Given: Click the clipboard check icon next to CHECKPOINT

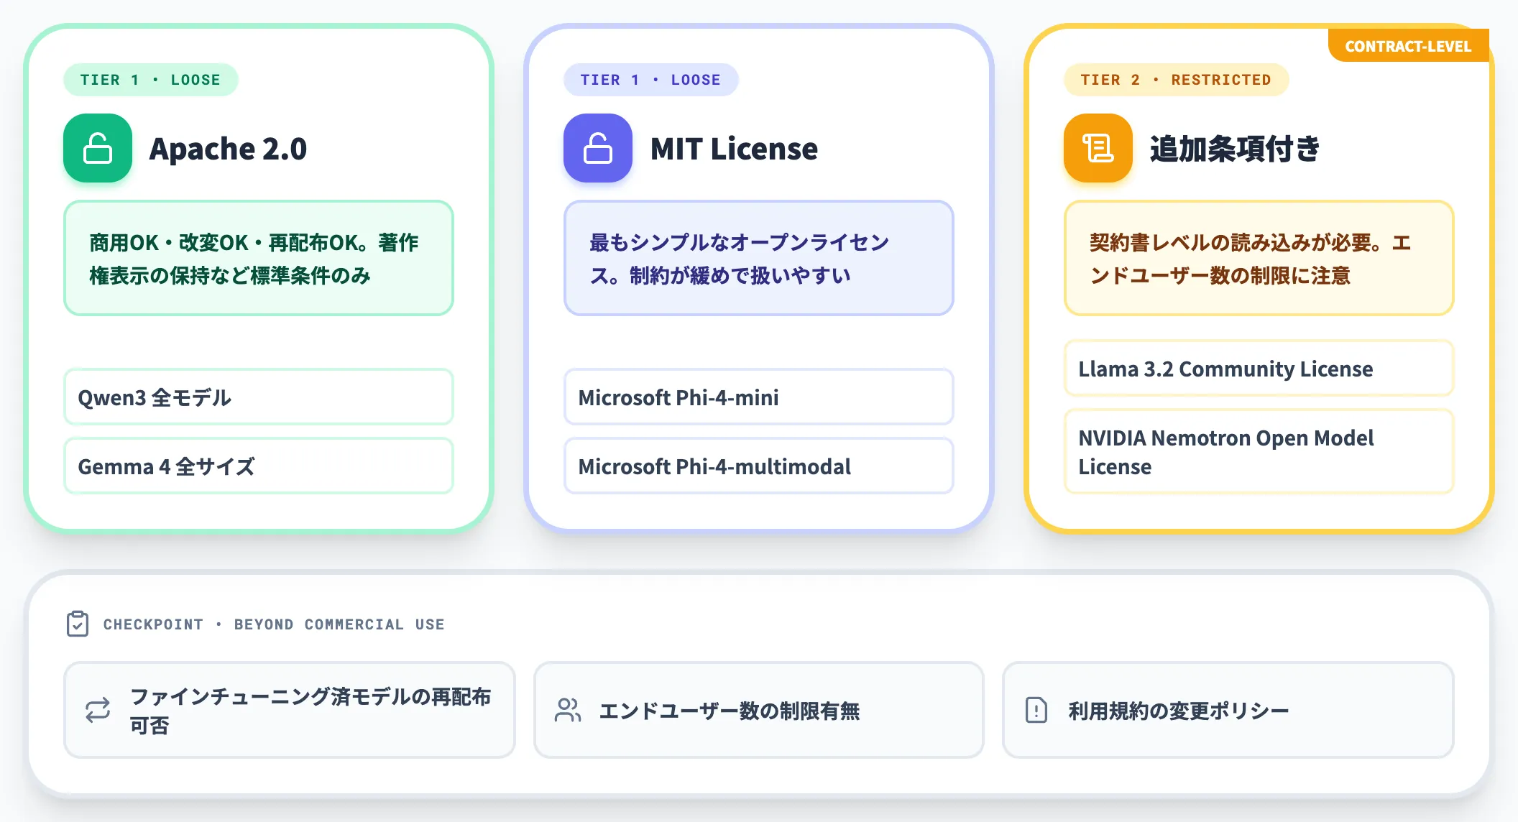Looking at the screenshot, I should click(x=78, y=624).
